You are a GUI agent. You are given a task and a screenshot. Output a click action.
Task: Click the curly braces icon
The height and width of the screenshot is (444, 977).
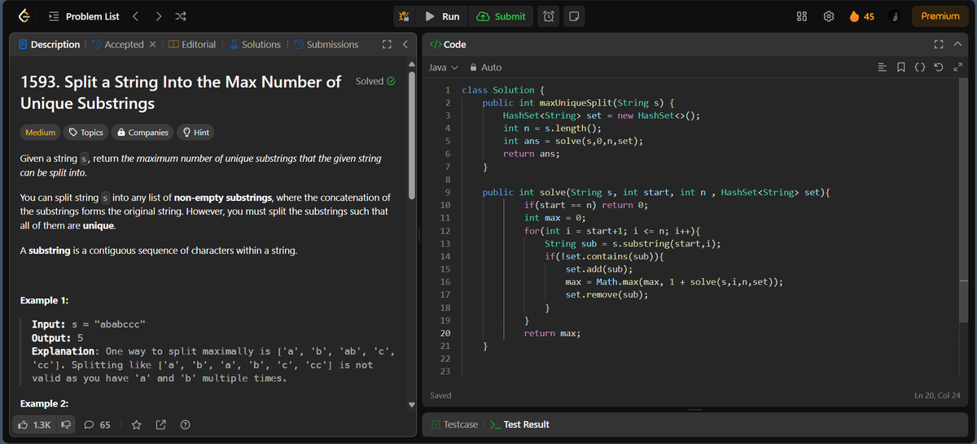coord(921,67)
